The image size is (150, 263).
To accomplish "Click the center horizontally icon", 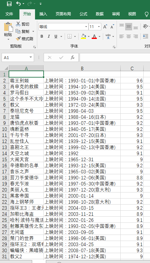I will coord(129,36).
